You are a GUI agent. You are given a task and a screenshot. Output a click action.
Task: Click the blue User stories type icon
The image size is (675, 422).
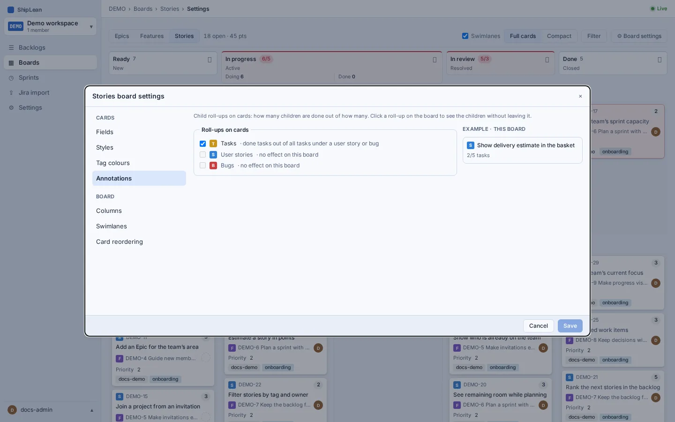213,155
